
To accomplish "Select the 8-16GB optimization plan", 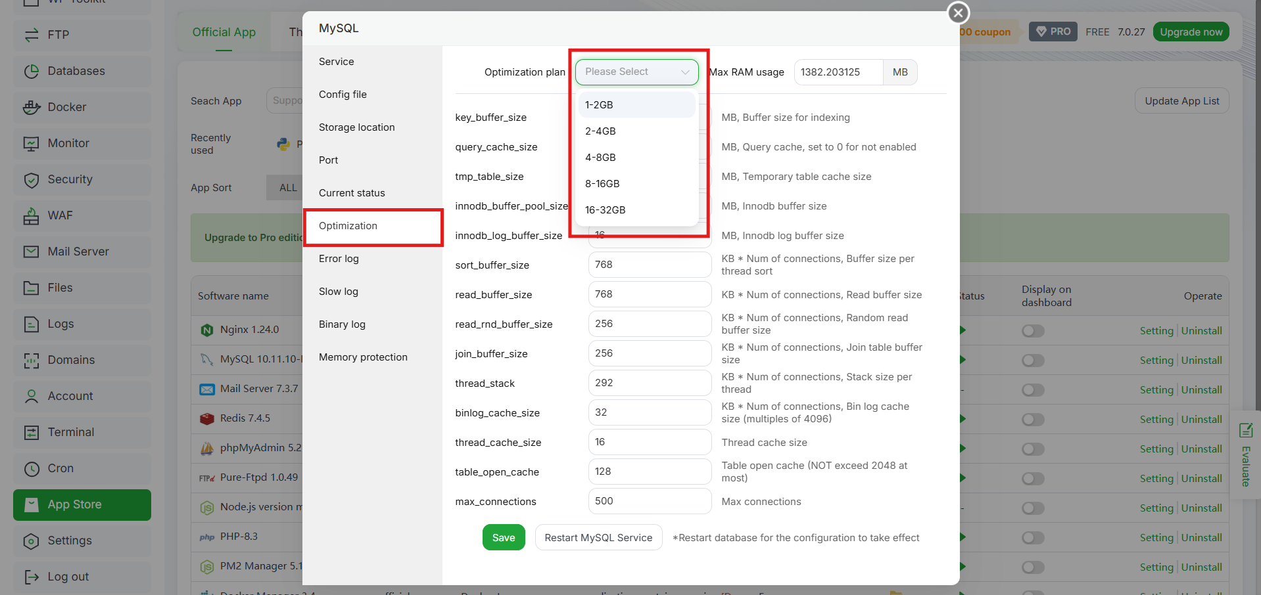I will tap(636, 183).
